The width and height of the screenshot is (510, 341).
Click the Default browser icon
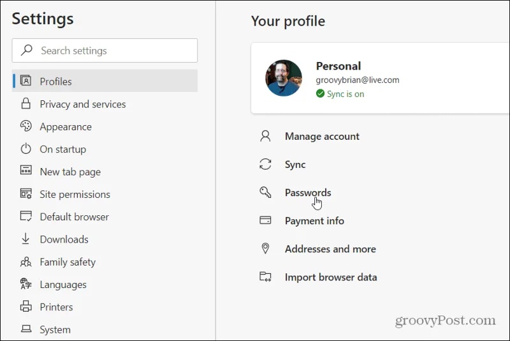[x=26, y=216]
